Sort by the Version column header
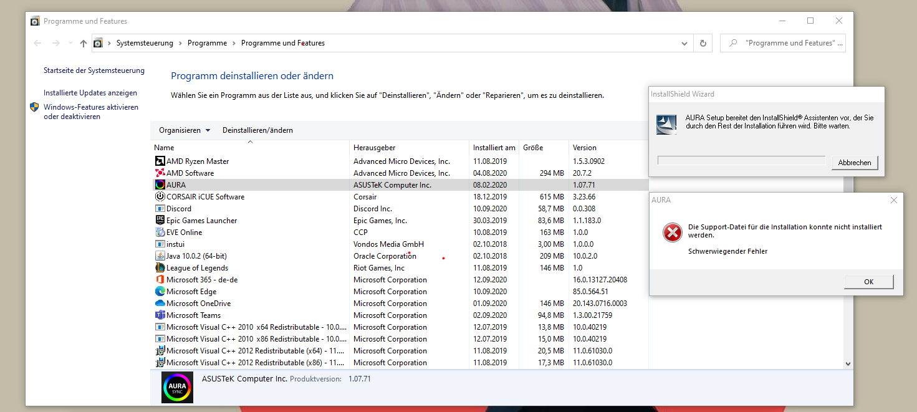This screenshot has width=917, height=412. click(x=608, y=148)
